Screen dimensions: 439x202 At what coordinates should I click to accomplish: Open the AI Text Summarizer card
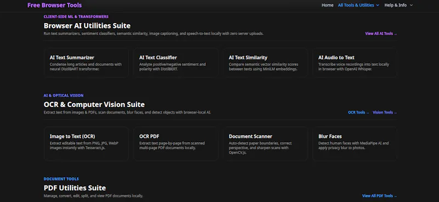tap(86, 63)
